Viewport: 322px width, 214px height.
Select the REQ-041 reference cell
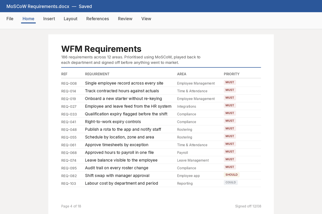coord(69,122)
